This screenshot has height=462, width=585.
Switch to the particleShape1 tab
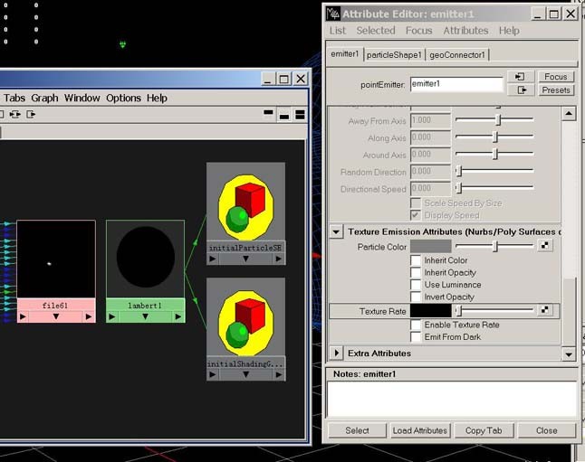(394, 54)
